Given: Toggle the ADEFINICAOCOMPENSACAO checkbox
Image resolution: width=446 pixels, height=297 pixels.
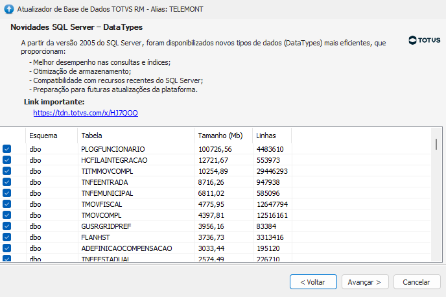Looking at the screenshot, I should tap(7, 248).
